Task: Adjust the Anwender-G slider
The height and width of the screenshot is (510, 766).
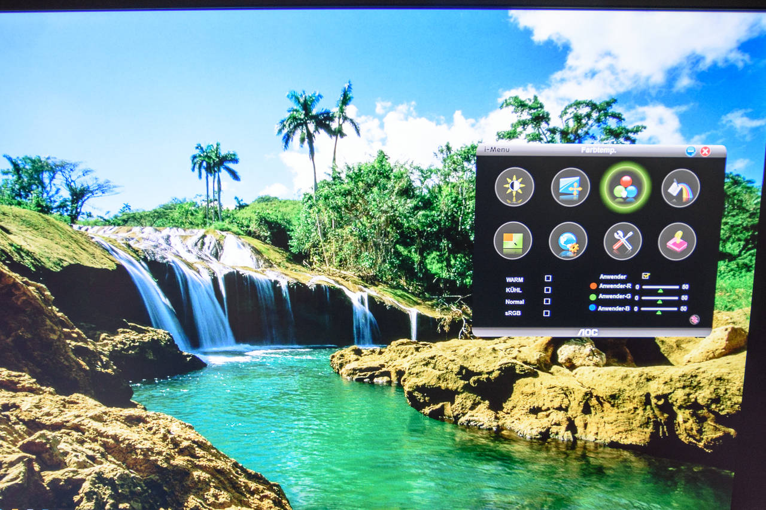Action: 661,298
